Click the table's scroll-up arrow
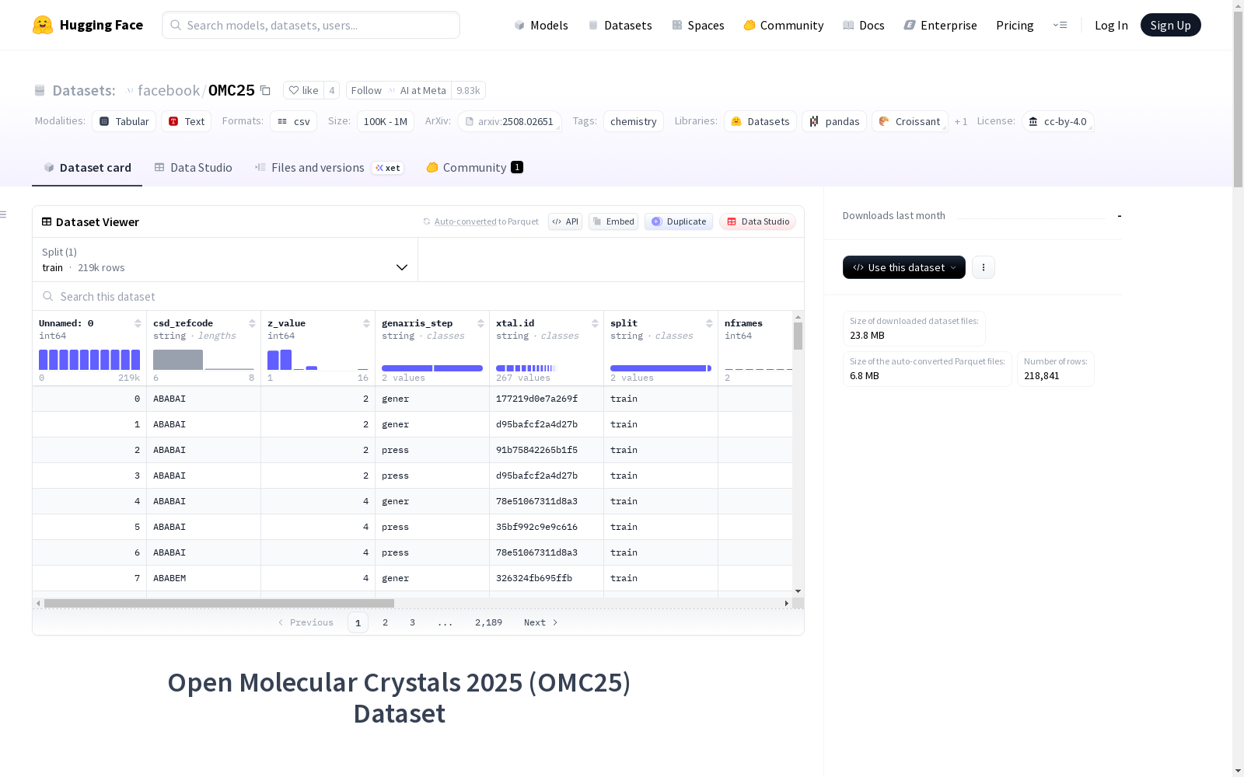The height and width of the screenshot is (777, 1244). (798, 317)
